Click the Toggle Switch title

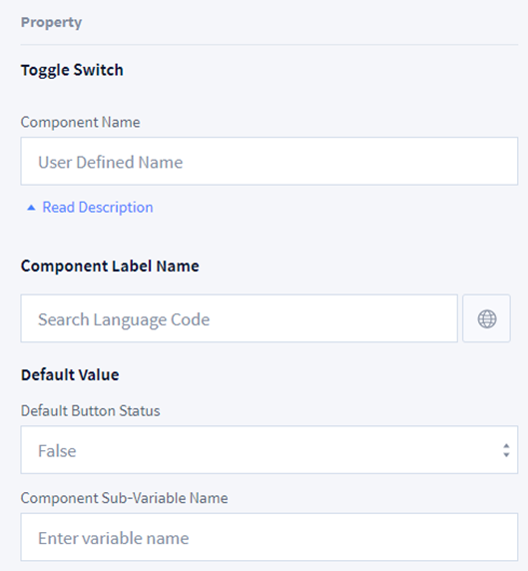(x=72, y=70)
